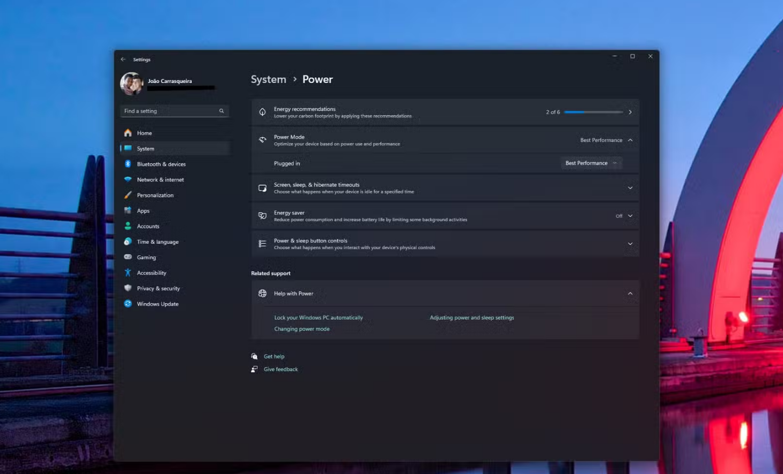
Task: Collapse the Help with Power section
Action: click(630, 294)
